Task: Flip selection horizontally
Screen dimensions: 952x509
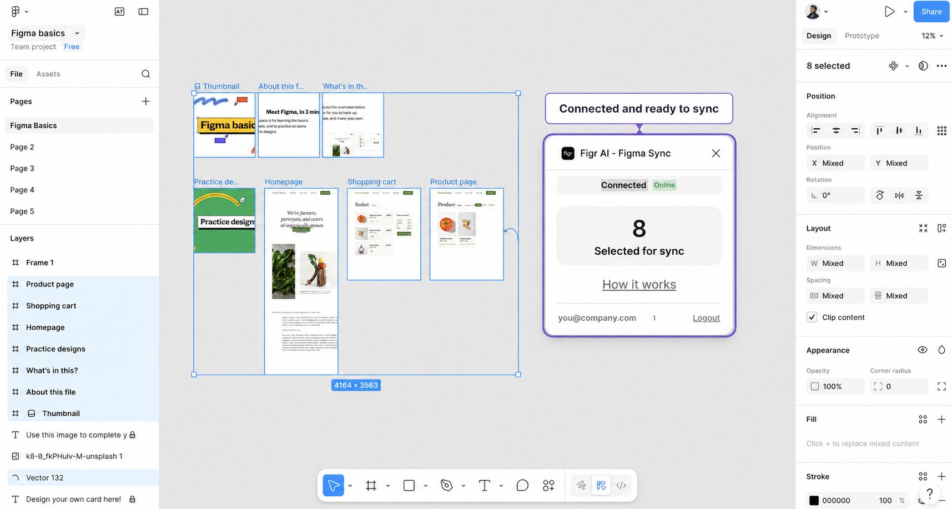Action: pos(899,195)
